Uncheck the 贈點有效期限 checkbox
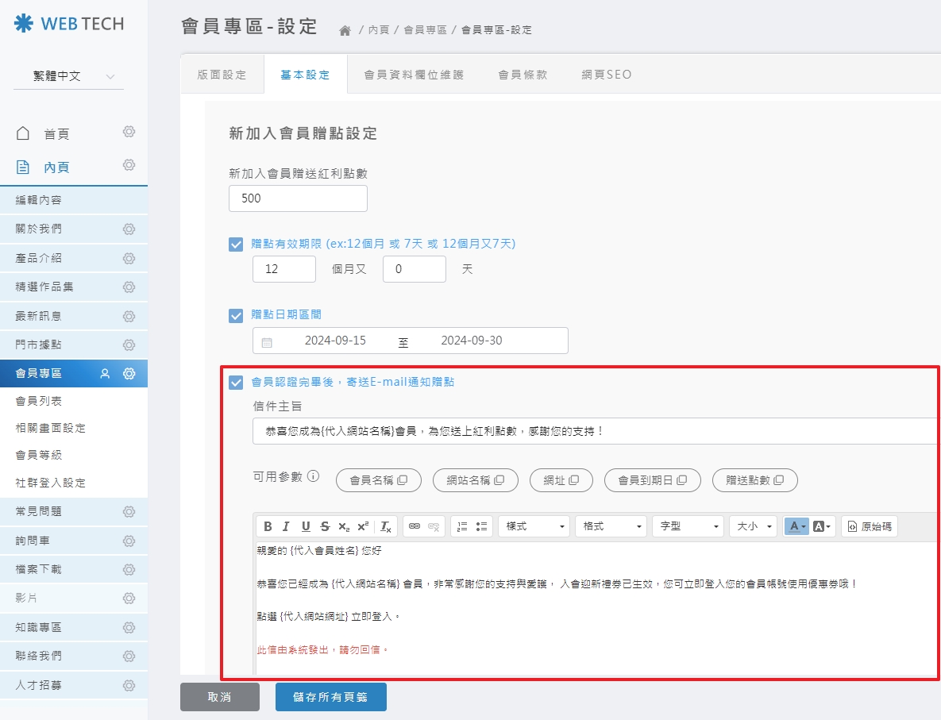941x720 pixels. pyautogui.click(x=236, y=244)
